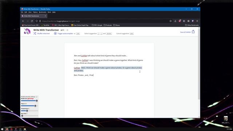Screen dimensions: 233x131
Task: Click the Model & decoder settings info icon
Action: [36, 97]
